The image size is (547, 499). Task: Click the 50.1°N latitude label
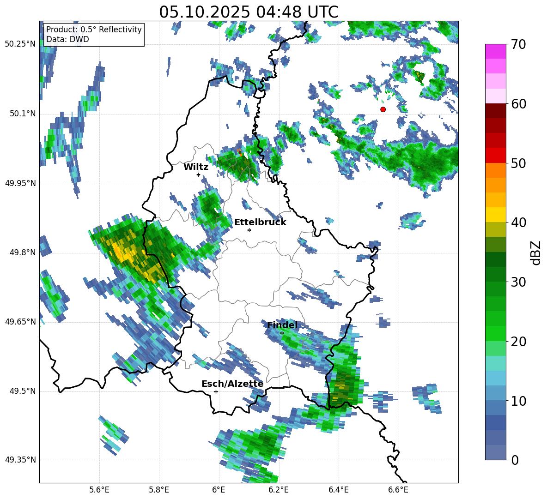point(22,114)
